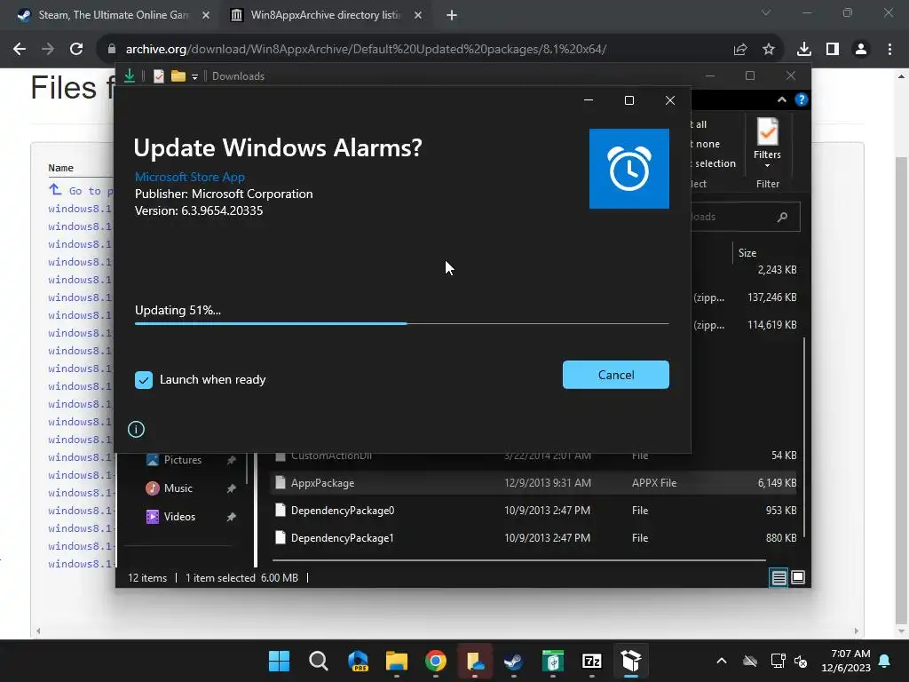909x682 pixels.
Task: Bookmark this page with star icon
Action: 769,50
